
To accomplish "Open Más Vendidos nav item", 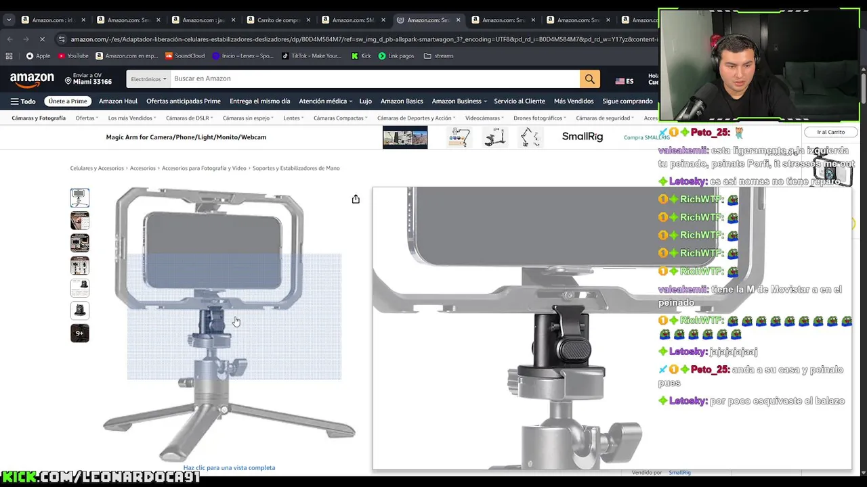I will pyautogui.click(x=574, y=101).
